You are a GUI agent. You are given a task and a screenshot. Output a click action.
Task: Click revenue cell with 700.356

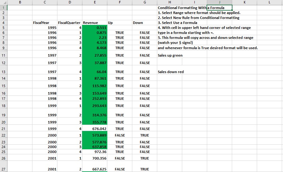pyautogui.click(x=95, y=158)
